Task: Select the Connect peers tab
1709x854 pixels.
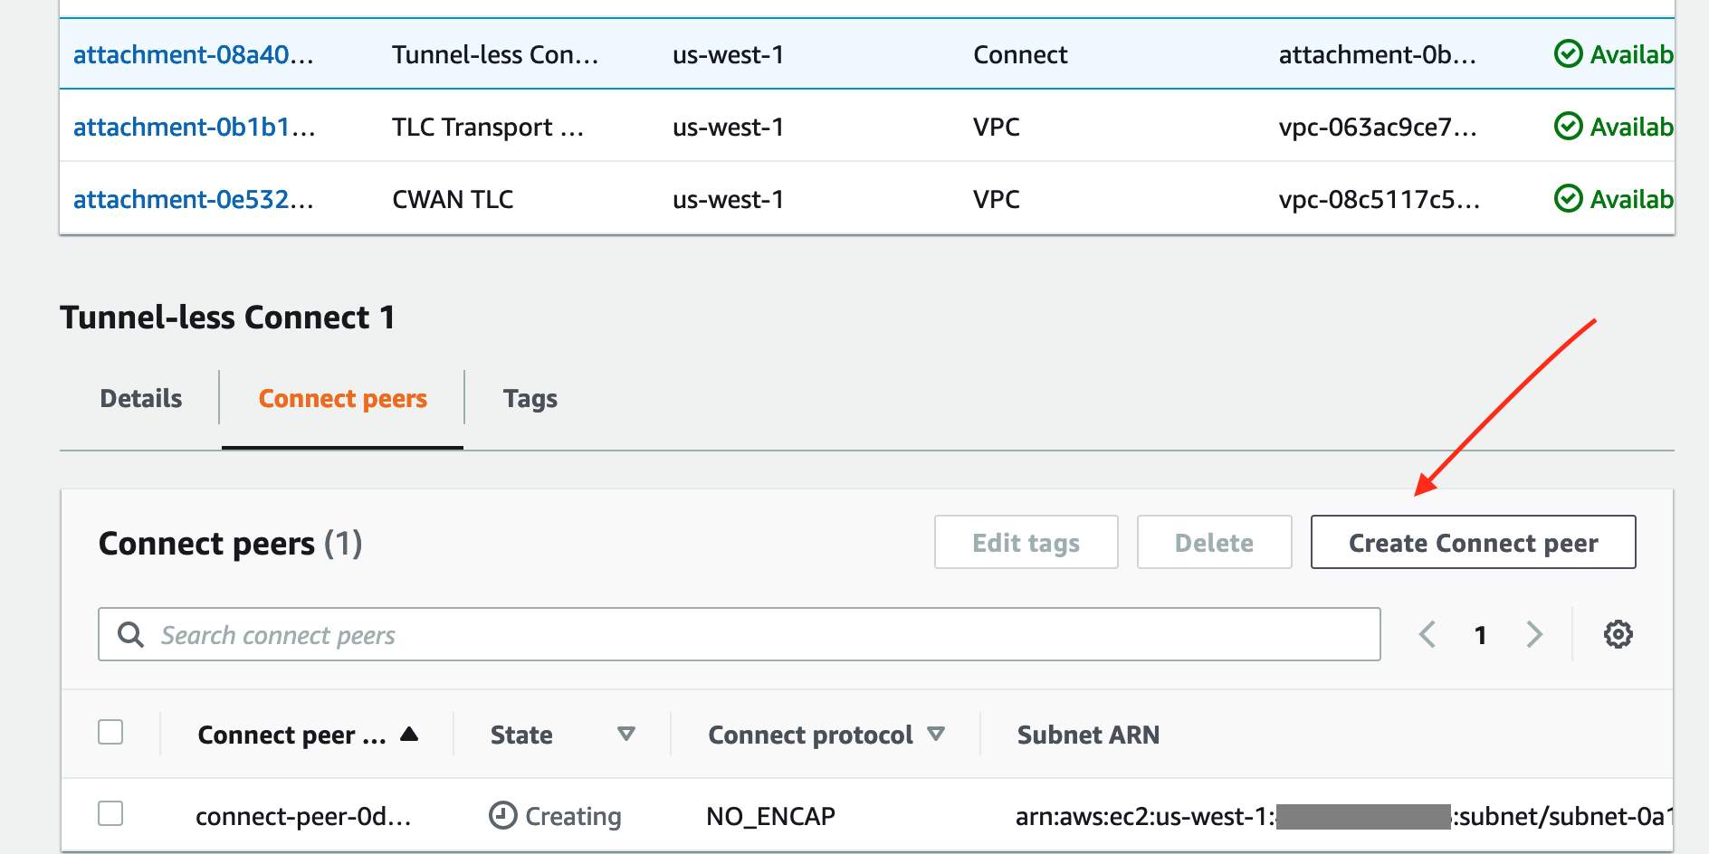Action: [342, 398]
